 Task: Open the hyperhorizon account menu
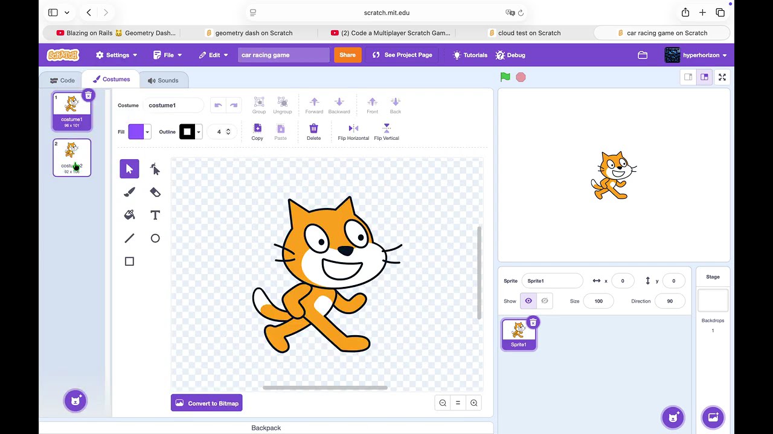696,55
